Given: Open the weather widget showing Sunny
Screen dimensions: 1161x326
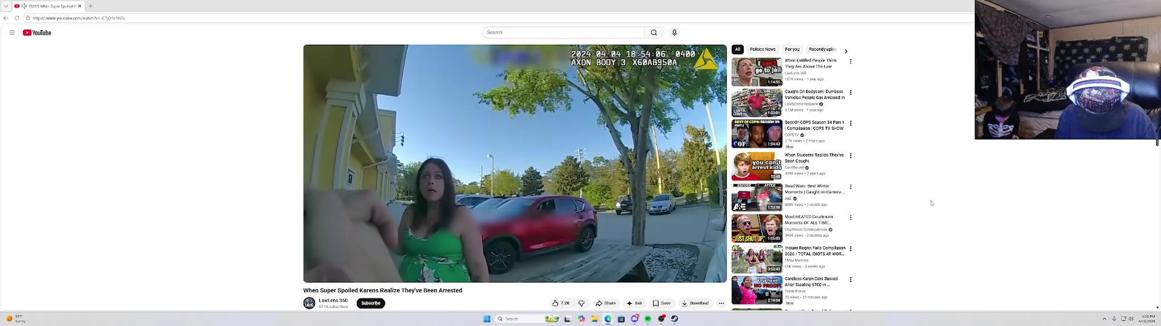Looking at the screenshot, I should 16,319.
